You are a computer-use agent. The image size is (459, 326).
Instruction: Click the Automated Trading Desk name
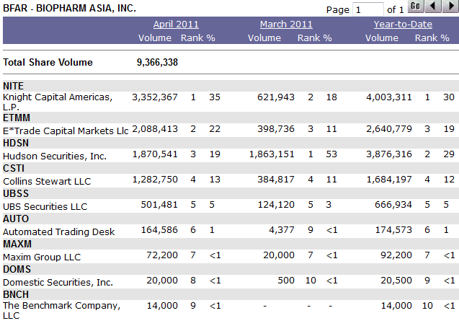pos(58,232)
